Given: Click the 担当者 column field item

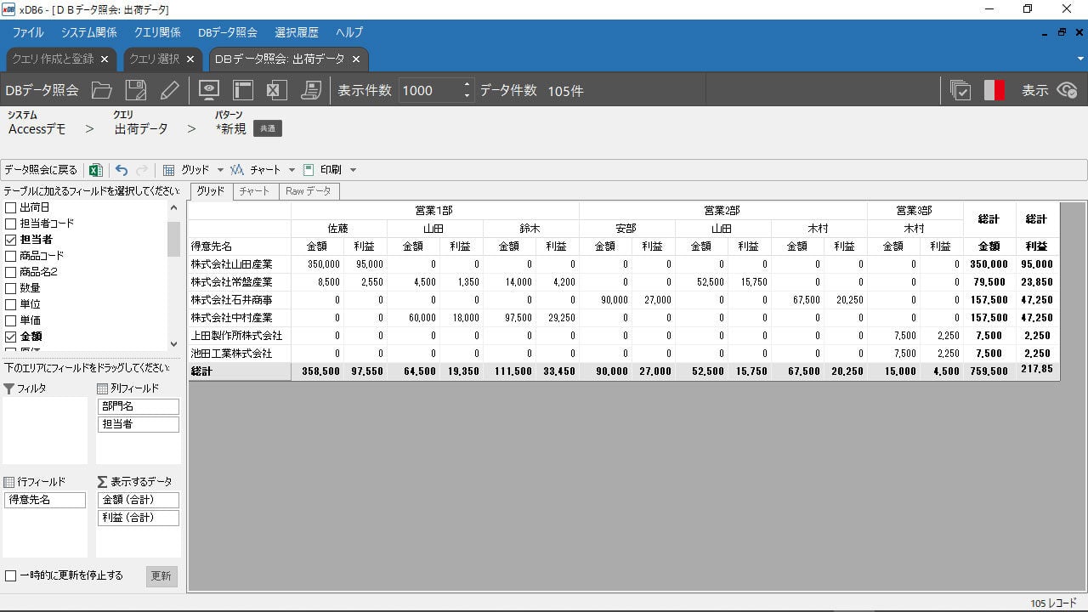Looking at the screenshot, I should click(x=139, y=424).
